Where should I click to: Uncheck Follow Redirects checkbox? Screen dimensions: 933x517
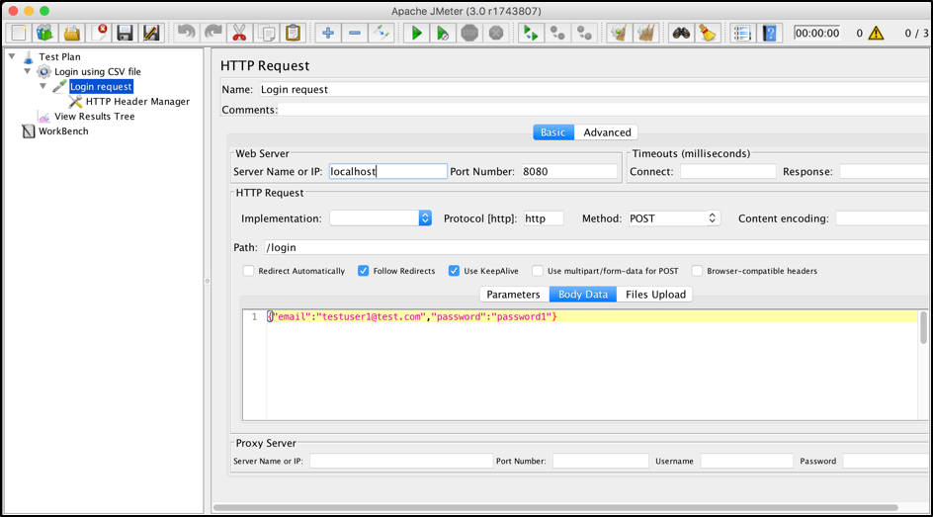click(363, 271)
